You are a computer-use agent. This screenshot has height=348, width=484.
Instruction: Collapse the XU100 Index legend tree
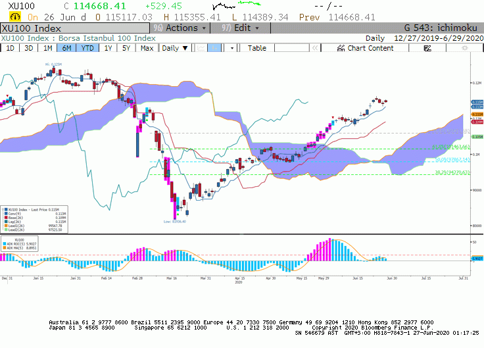3,210
